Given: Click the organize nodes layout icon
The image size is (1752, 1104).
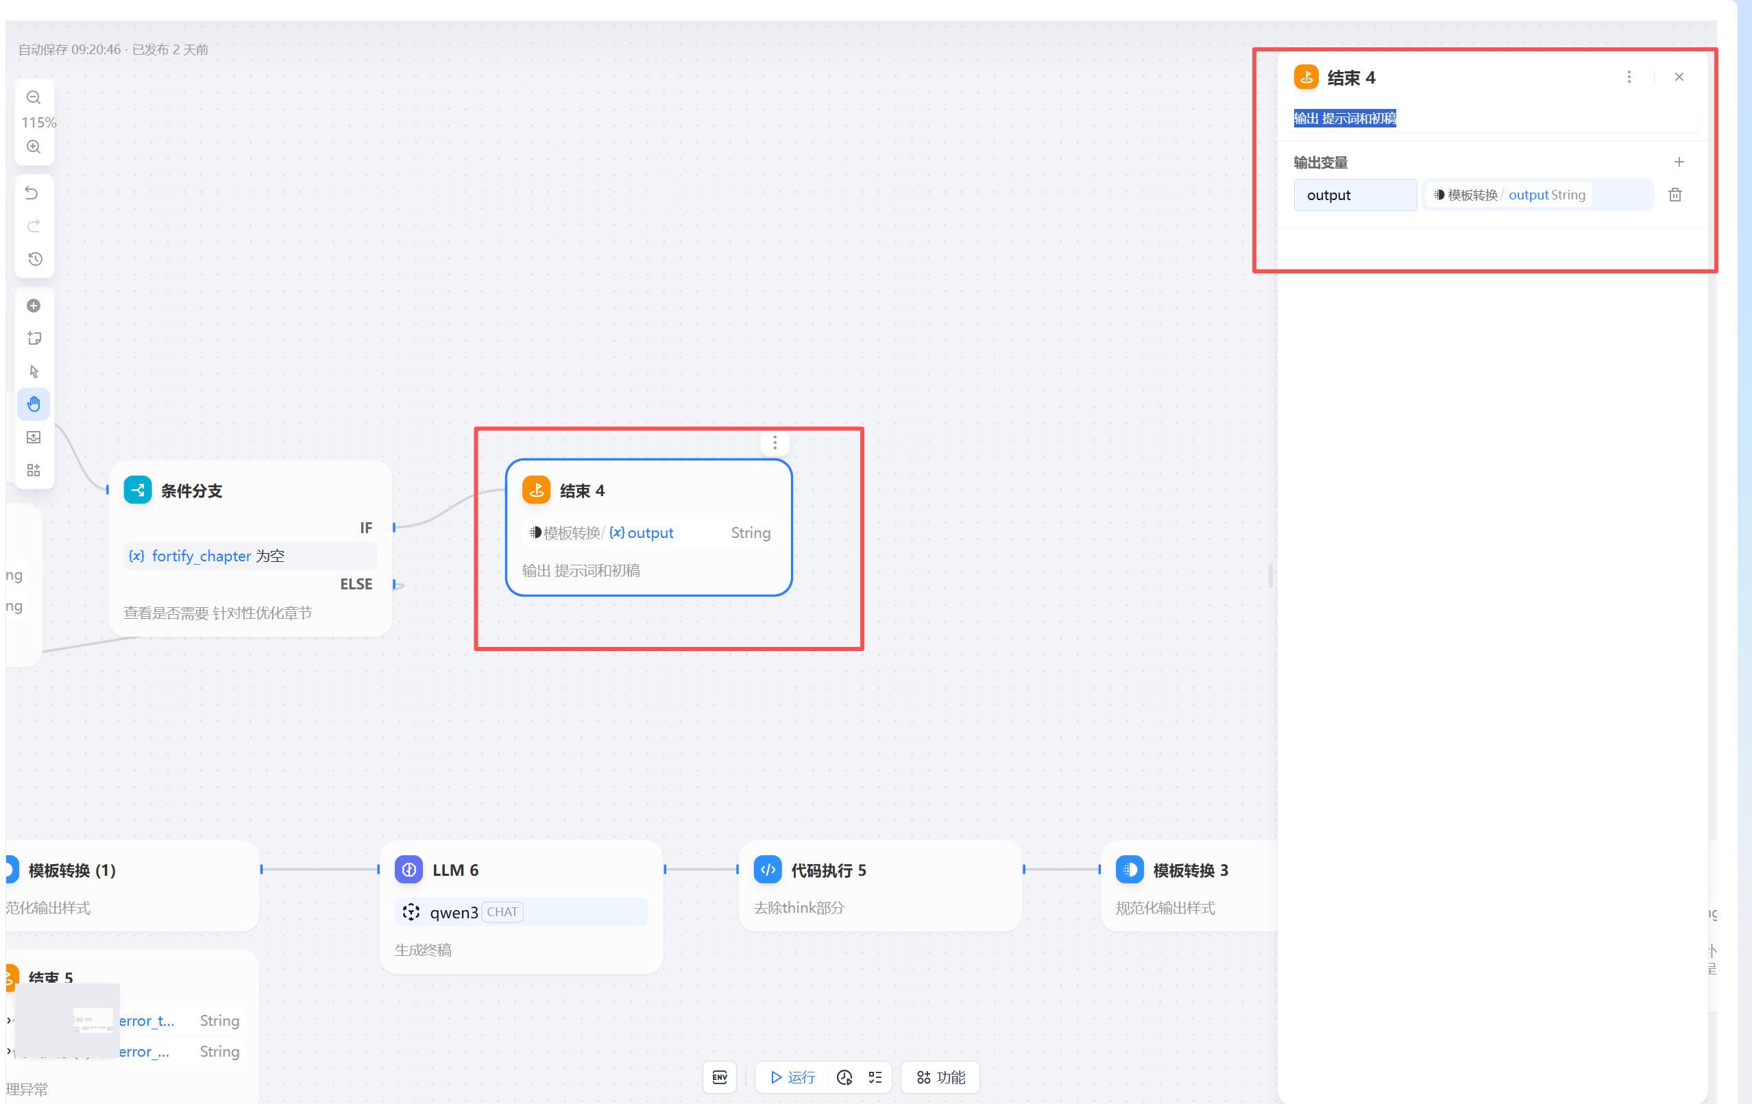Looking at the screenshot, I should 34,470.
